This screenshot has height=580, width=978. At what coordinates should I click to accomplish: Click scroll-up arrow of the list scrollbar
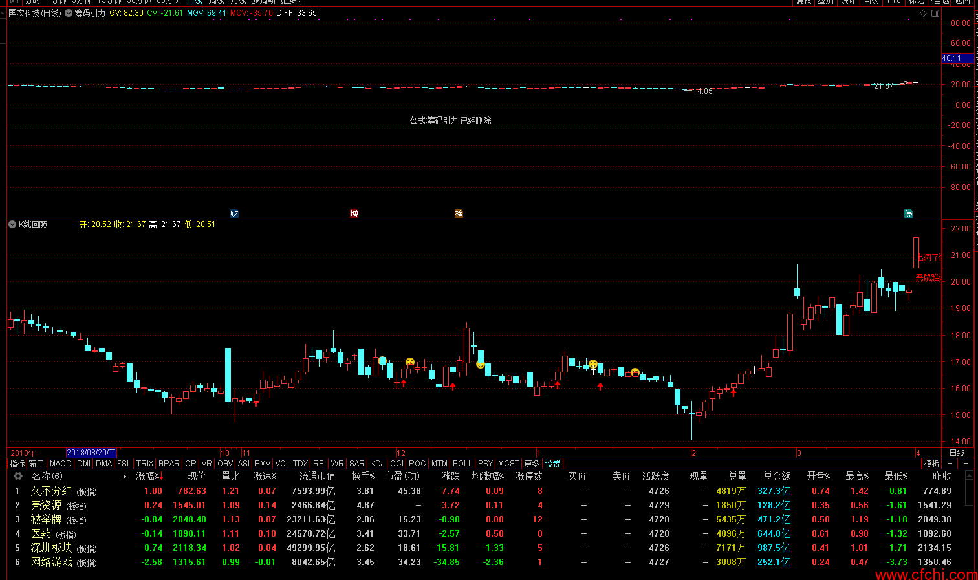coord(968,475)
